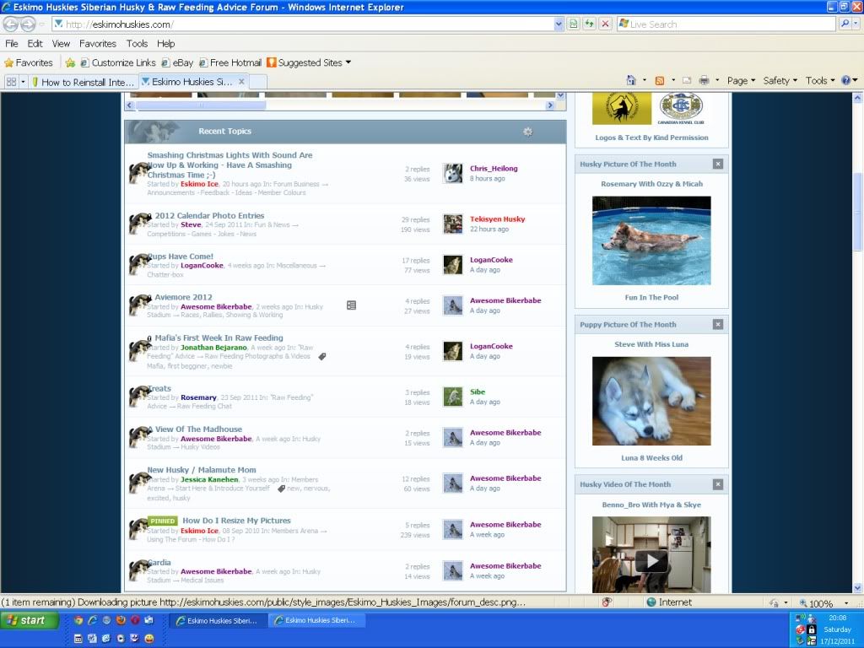This screenshot has width=864, height=648.
Task: Click the Print toolbar icon
Action: click(x=704, y=80)
